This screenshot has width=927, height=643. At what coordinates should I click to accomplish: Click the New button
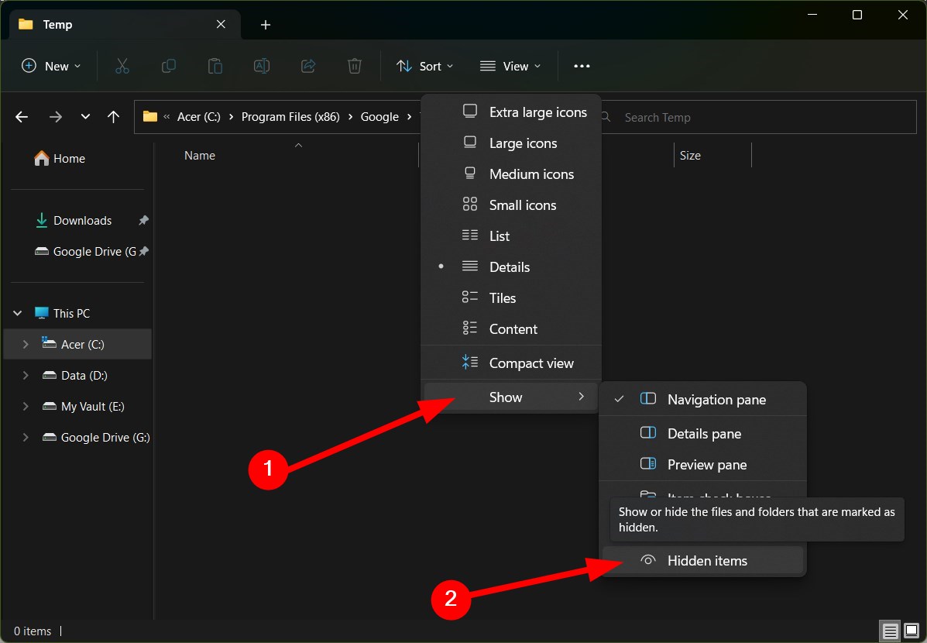click(51, 67)
